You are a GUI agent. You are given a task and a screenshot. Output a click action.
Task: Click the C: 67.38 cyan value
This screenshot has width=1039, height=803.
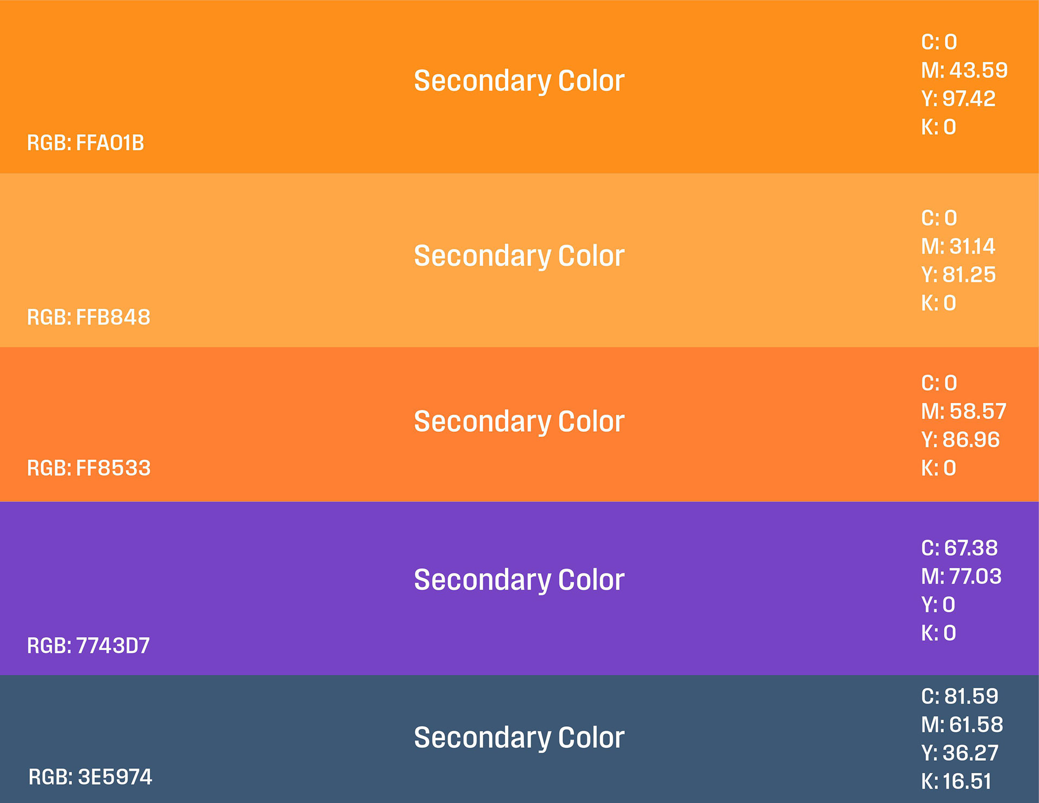(x=959, y=548)
